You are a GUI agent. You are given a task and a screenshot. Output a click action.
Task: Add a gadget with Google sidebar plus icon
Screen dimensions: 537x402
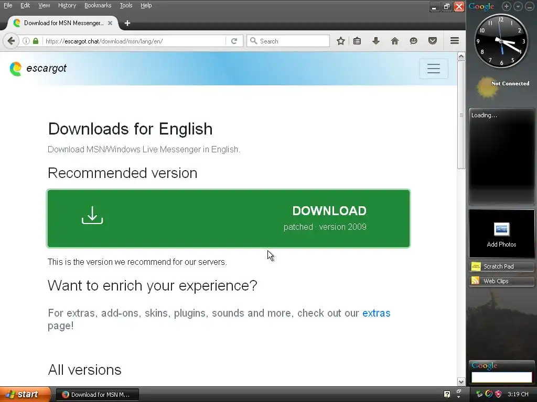tap(507, 6)
